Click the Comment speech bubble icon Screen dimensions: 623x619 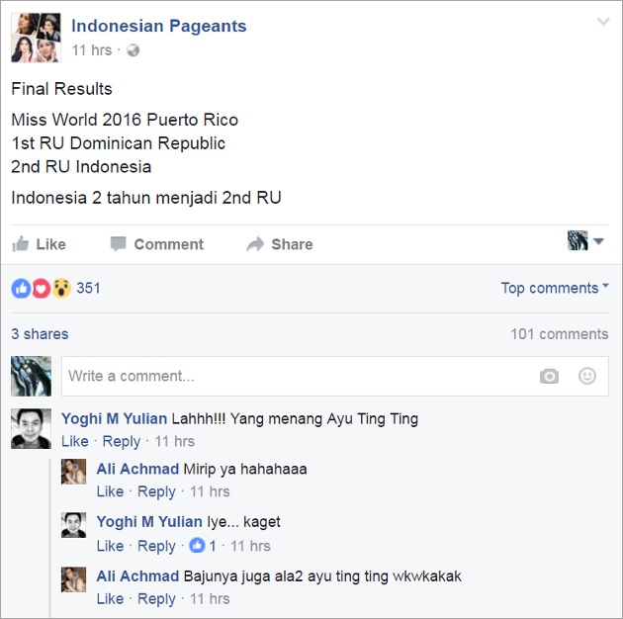click(x=118, y=244)
